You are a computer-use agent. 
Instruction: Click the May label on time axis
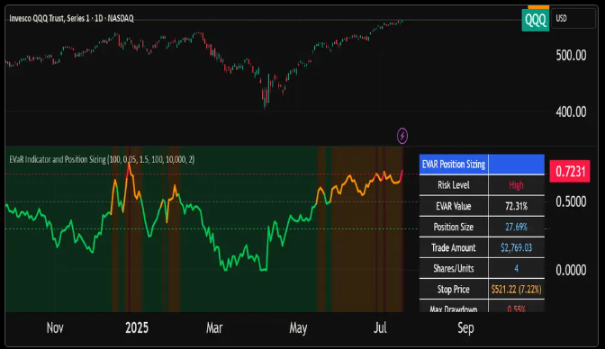click(298, 328)
